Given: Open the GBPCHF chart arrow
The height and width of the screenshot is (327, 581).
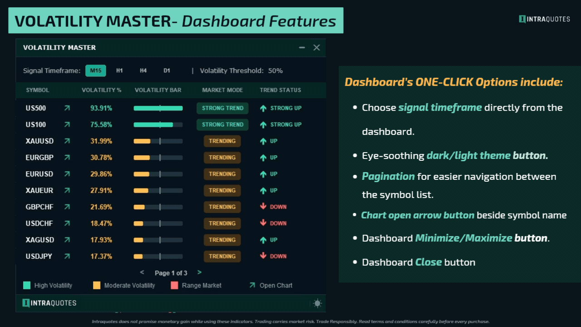Looking at the screenshot, I should [67, 207].
